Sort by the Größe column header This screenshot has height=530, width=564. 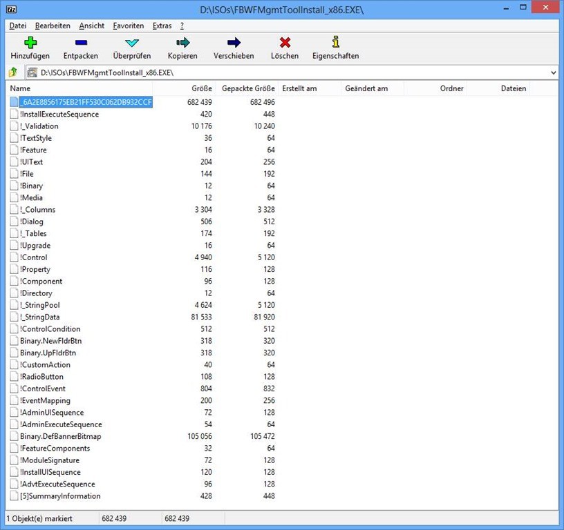[184, 88]
